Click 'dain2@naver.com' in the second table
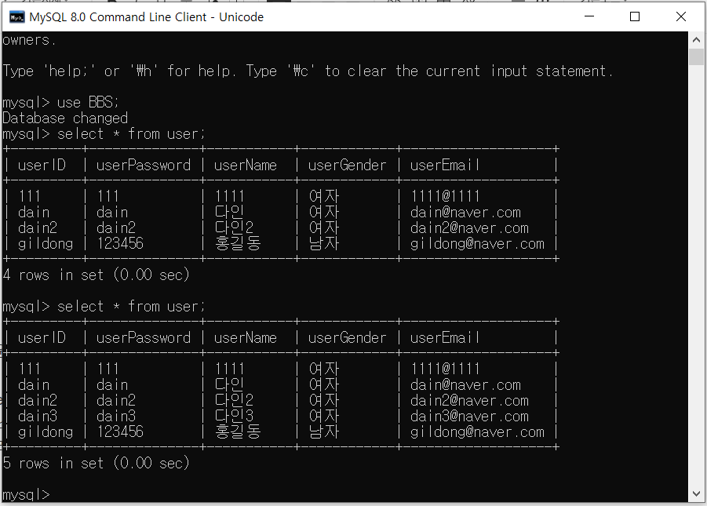Screen dimensions: 707x506 (469, 400)
